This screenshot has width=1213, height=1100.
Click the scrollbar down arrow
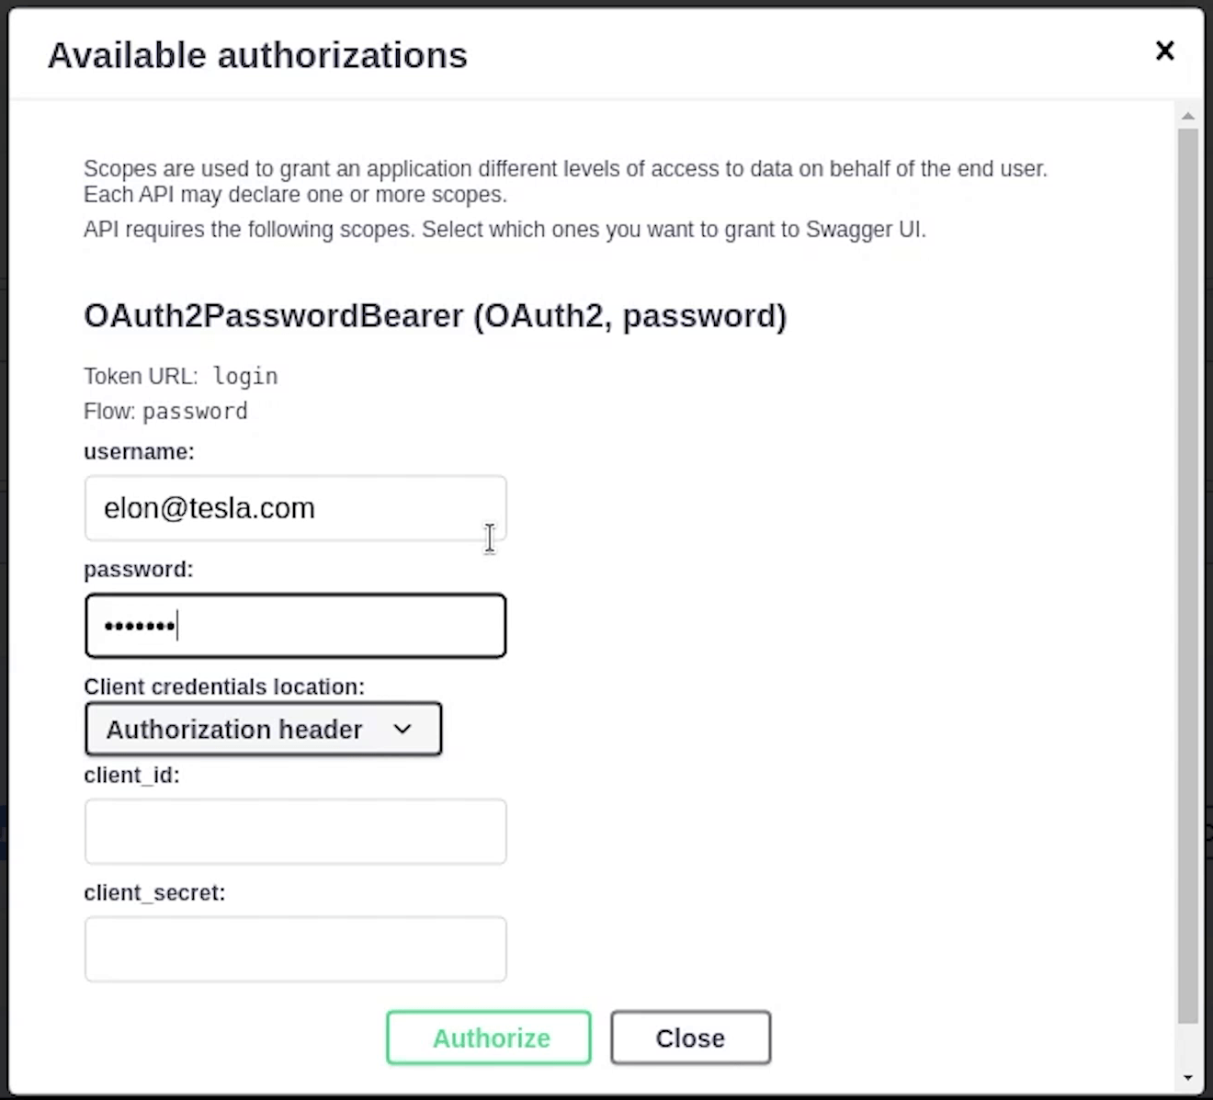1187,1077
